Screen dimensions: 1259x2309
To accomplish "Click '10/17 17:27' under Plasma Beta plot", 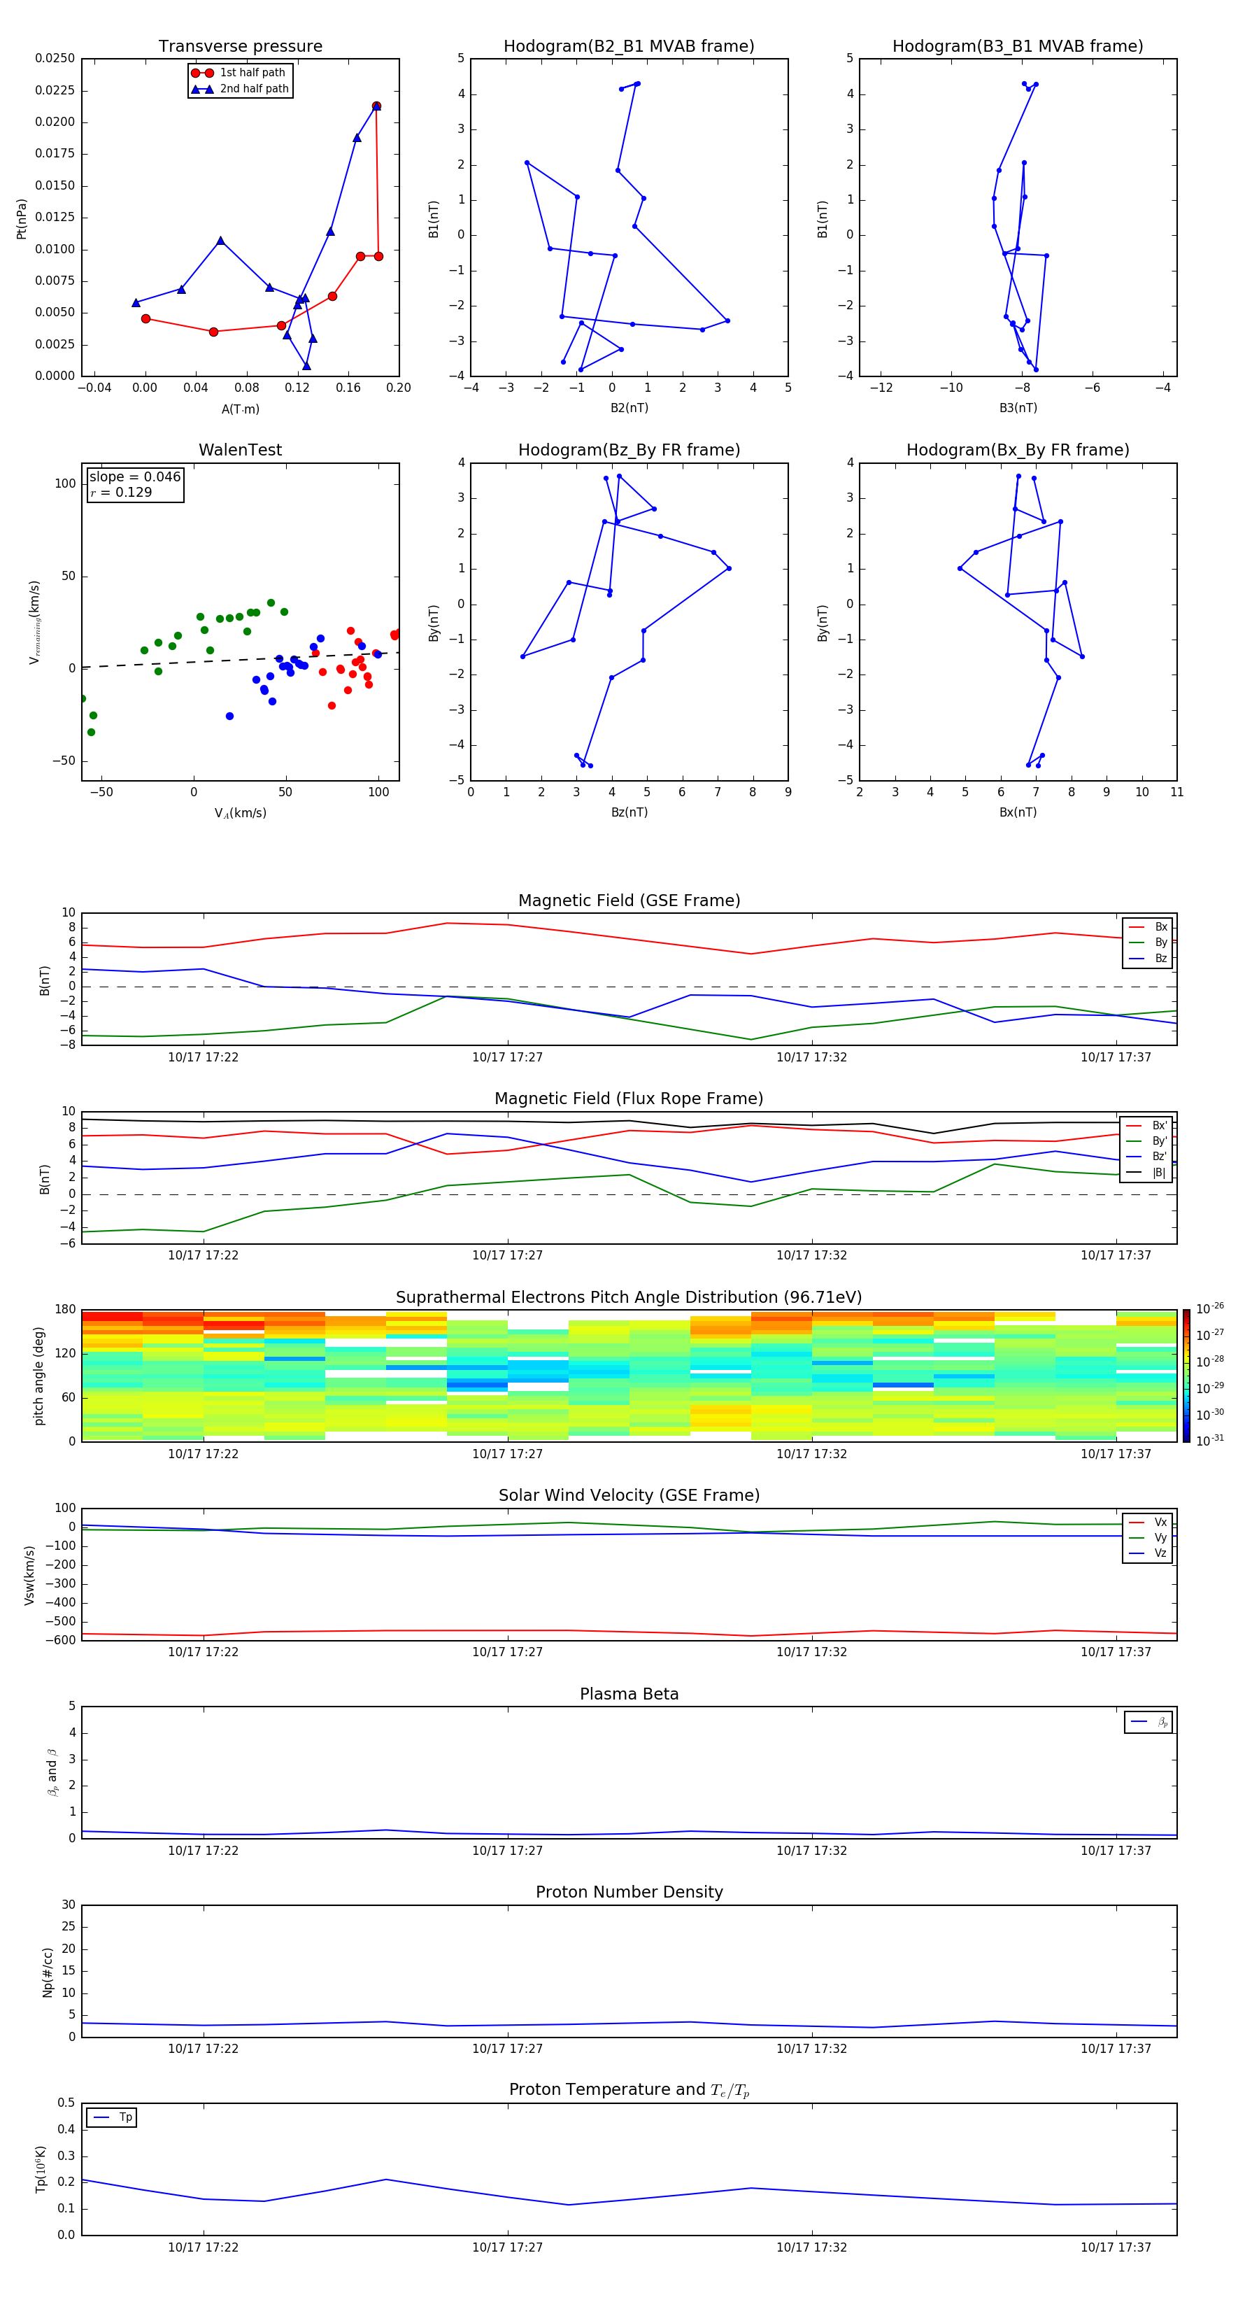I will coord(507,1850).
